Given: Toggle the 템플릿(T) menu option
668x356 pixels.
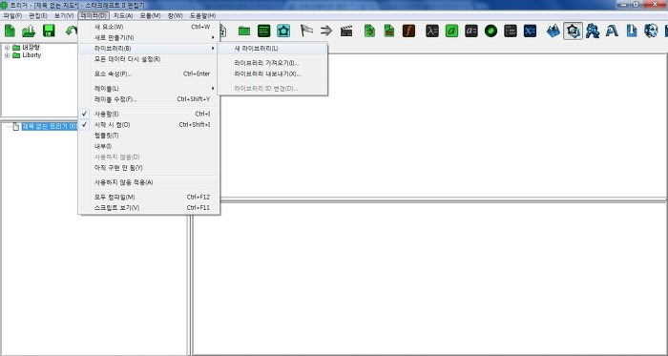Looking at the screenshot, I should tap(149, 136).
